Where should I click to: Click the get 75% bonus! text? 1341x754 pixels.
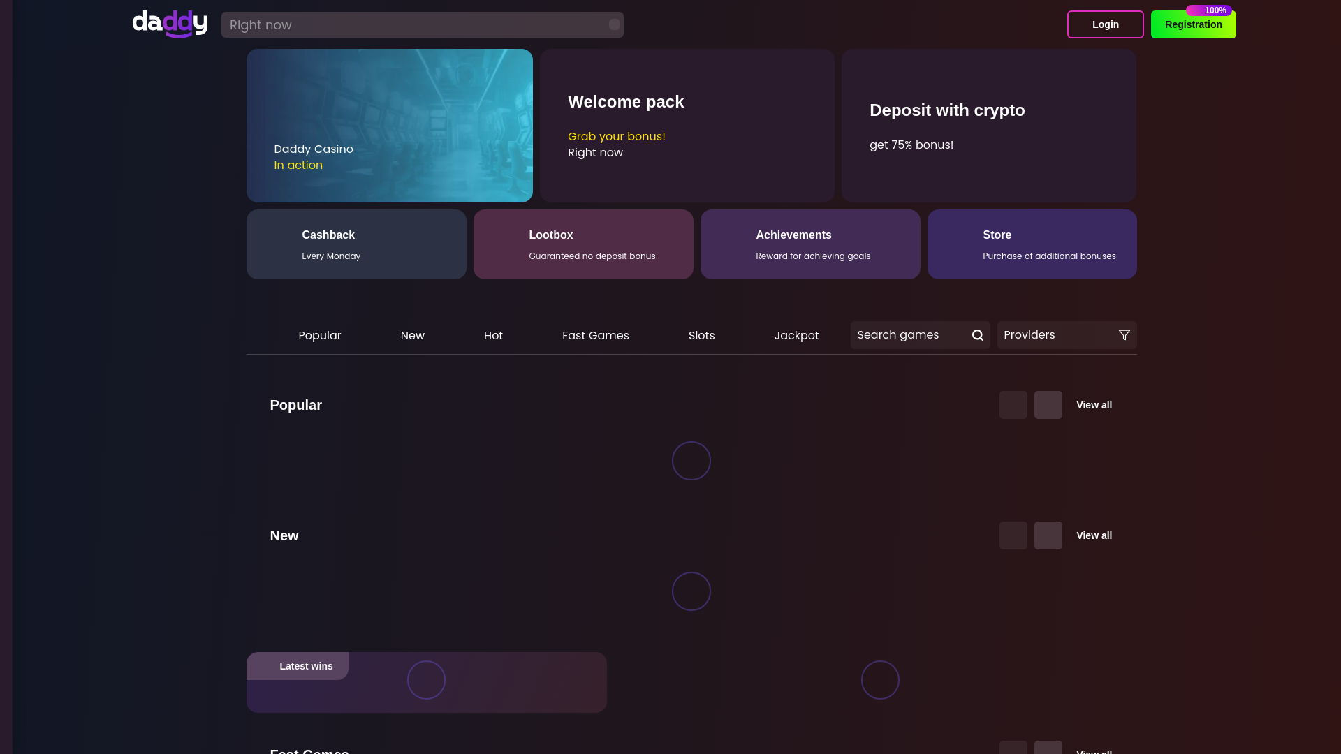click(x=911, y=145)
